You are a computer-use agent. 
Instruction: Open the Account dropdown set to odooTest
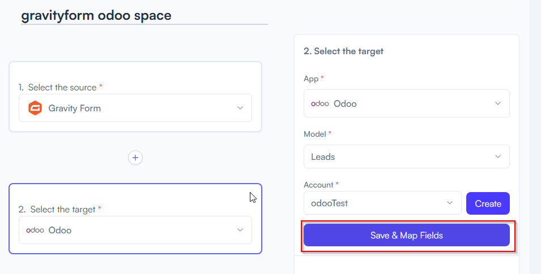[x=382, y=203]
